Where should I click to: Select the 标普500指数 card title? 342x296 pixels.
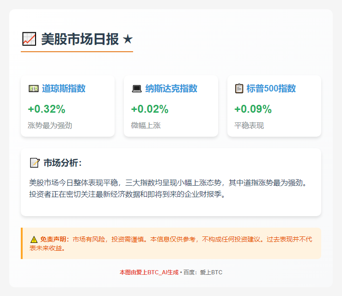click(271, 89)
